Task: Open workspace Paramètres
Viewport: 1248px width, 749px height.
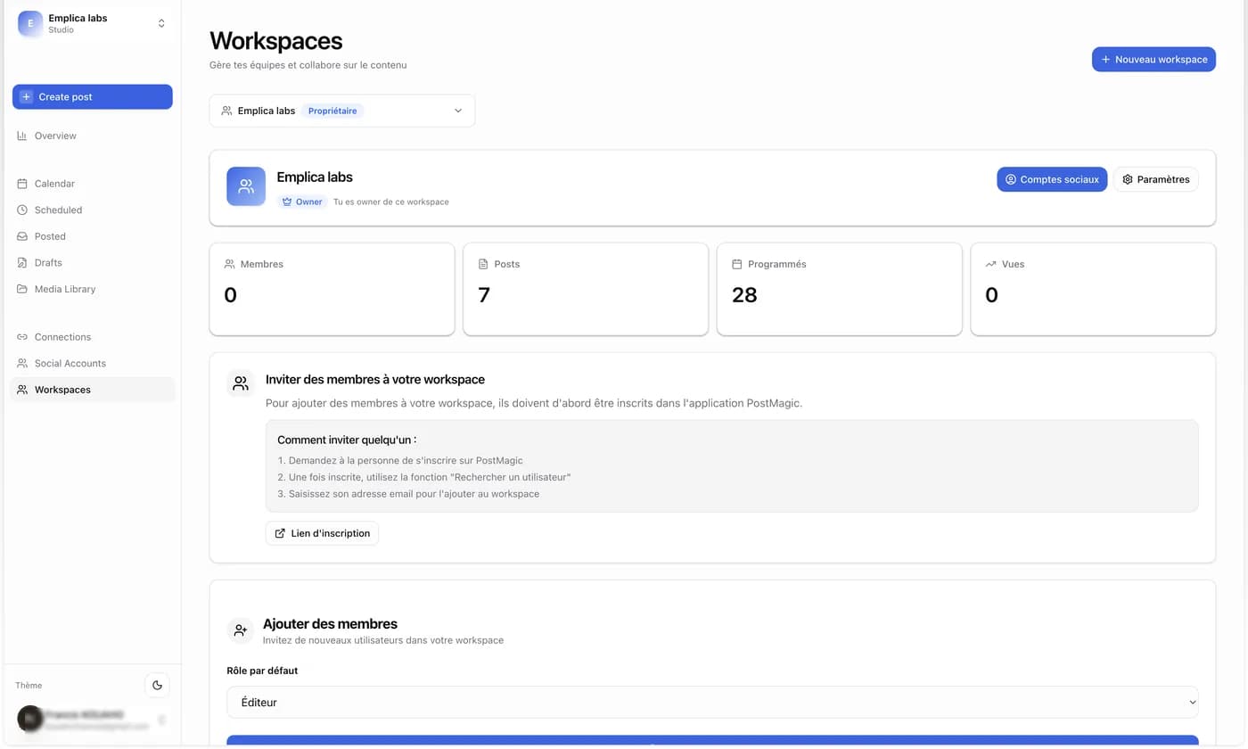Action: [x=1156, y=179]
